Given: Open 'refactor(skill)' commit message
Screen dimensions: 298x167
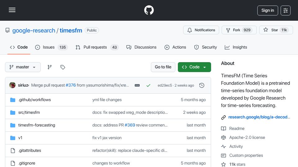Looking at the screenshot, I should tap(130, 151).
